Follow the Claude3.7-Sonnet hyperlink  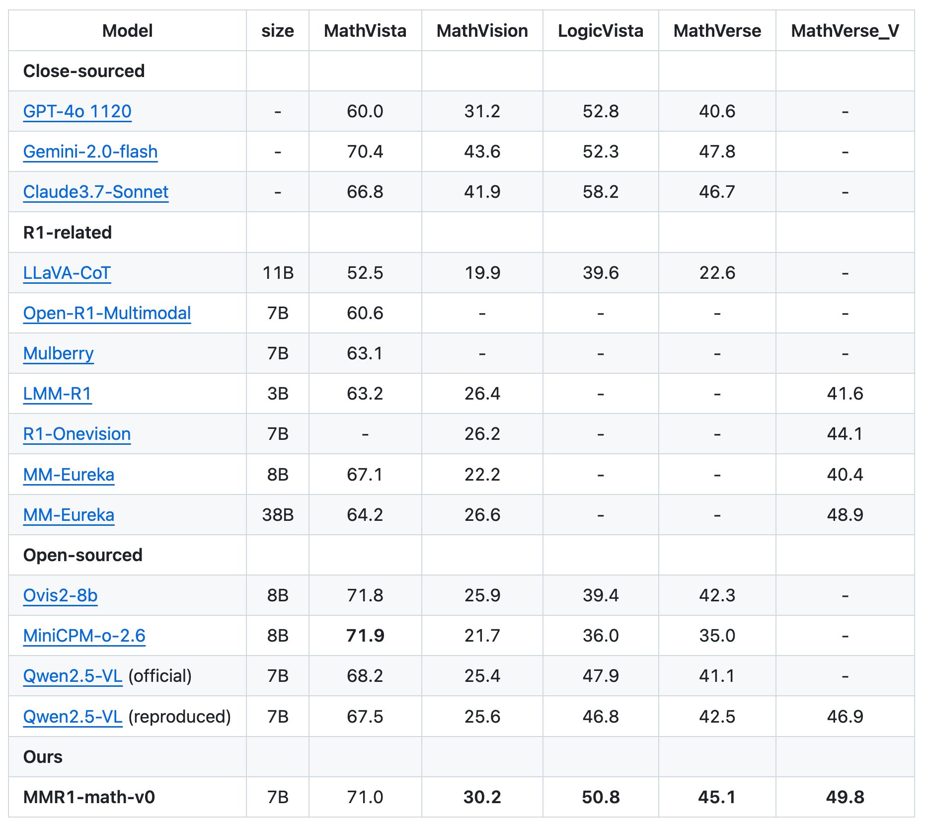[x=96, y=192]
